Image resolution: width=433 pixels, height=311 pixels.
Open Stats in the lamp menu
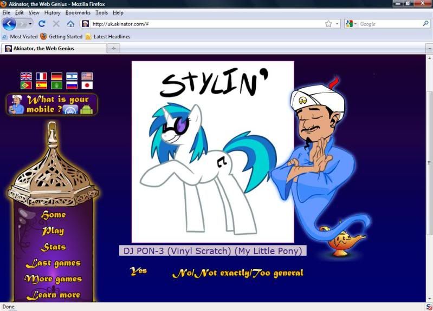click(53, 247)
